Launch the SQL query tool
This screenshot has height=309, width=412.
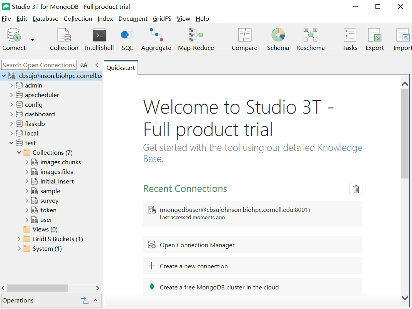(x=128, y=40)
